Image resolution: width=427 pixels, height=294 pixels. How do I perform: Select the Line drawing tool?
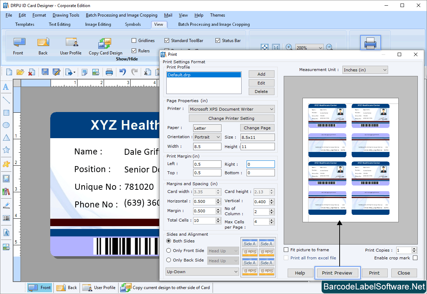click(6, 100)
